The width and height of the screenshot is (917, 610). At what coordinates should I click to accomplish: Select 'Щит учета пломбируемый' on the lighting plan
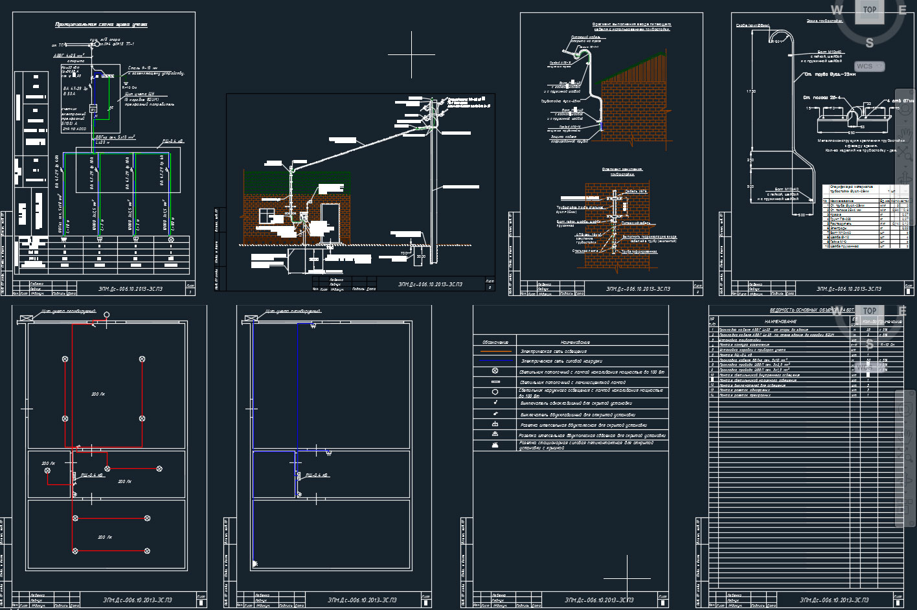[68, 311]
